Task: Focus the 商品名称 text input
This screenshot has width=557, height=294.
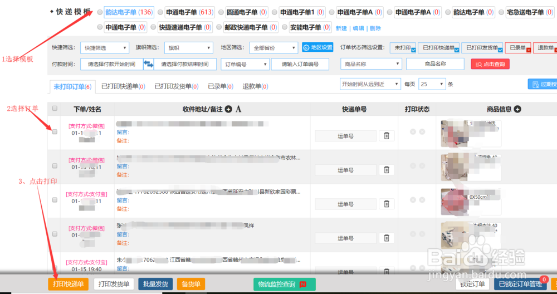Action: click(435, 64)
